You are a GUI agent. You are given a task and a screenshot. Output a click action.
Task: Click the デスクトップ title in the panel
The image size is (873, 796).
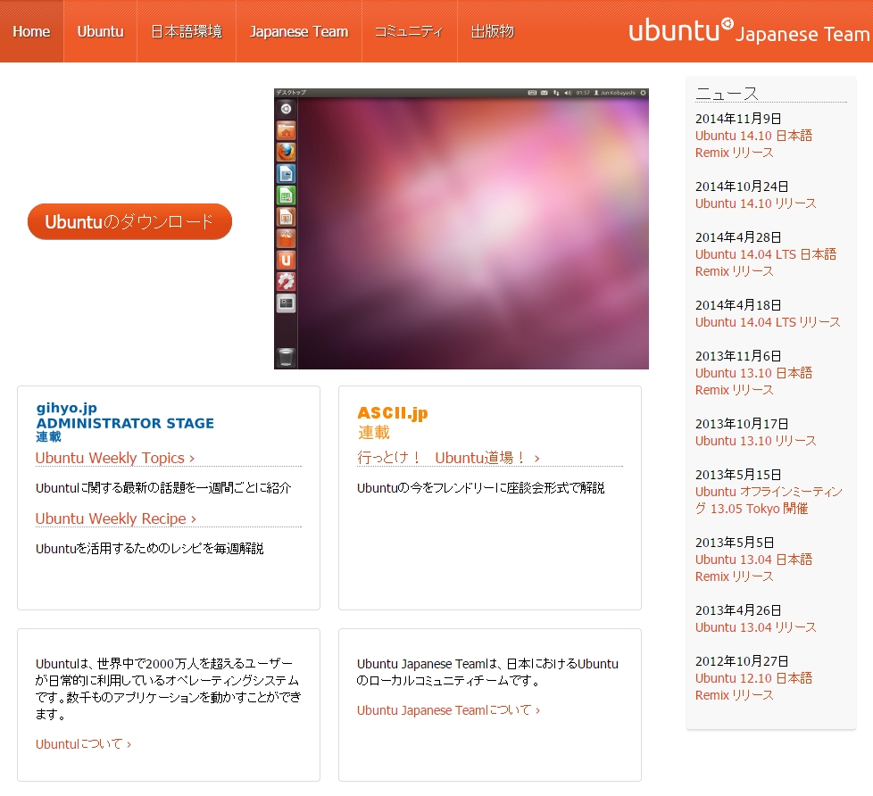(291, 93)
